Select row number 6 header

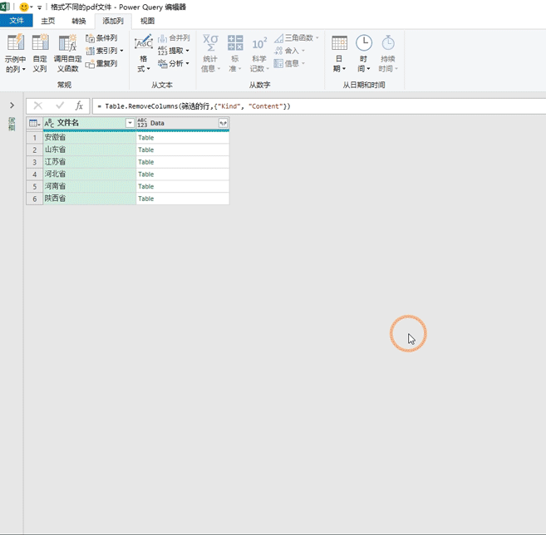coord(34,199)
